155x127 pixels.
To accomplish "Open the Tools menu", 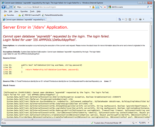I will tap(32, 11).
